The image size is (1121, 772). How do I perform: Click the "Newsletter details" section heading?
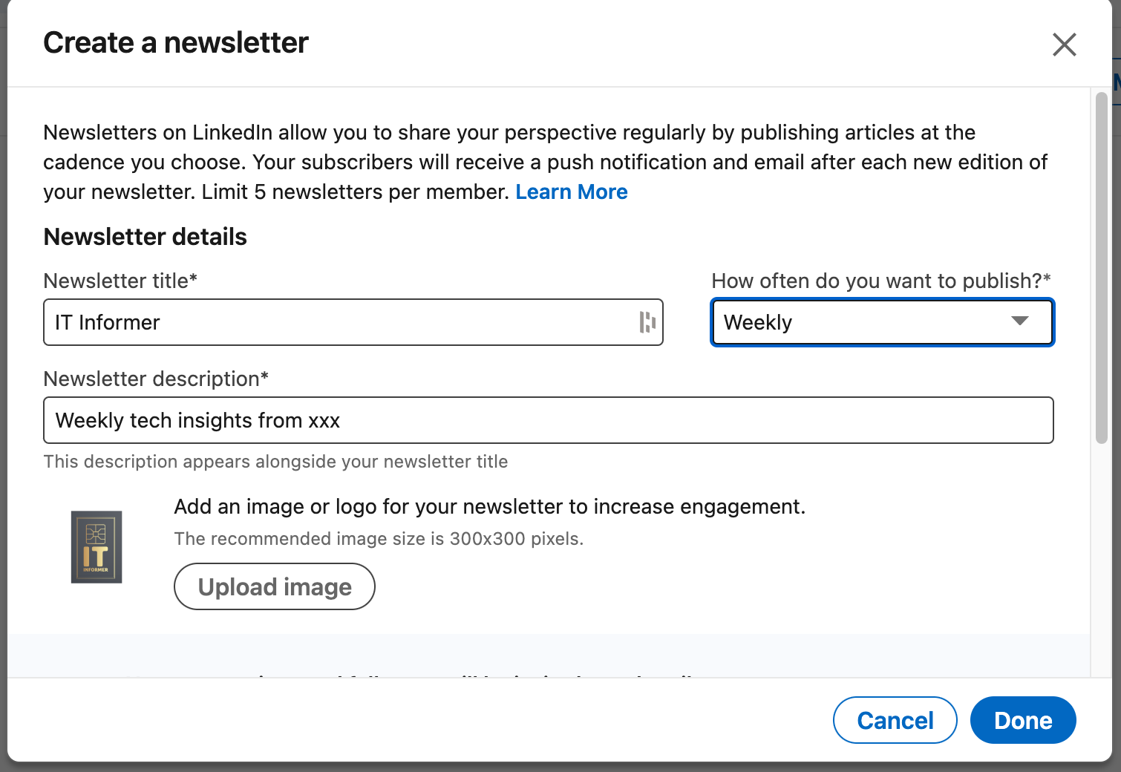(146, 237)
